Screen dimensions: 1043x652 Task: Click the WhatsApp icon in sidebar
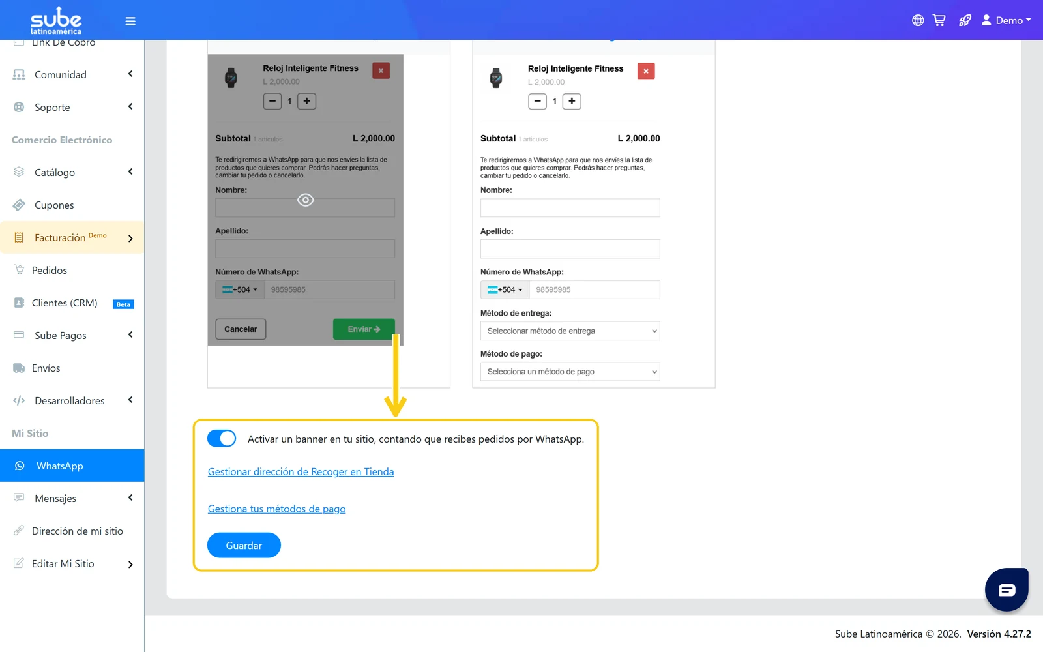[20, 466]
